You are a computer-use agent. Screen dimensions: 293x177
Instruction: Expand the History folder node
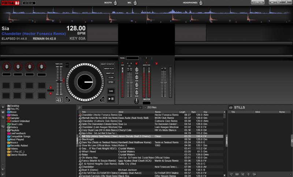(x=6, y=127)
